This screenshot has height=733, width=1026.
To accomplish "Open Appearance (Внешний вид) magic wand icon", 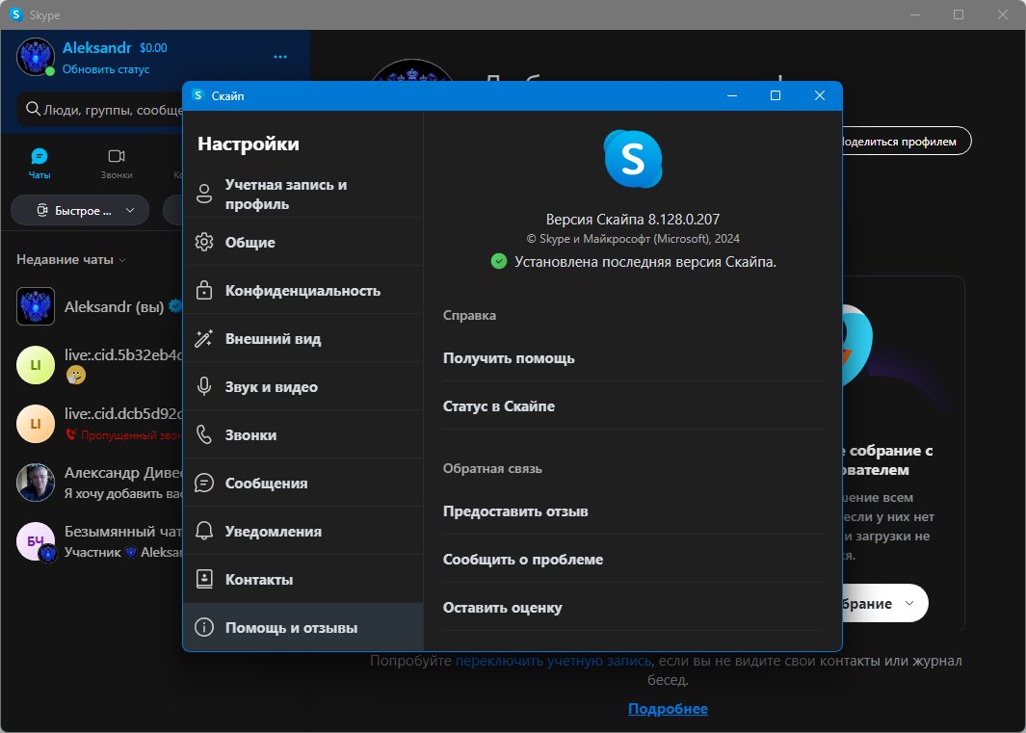I will click(204, 338).
